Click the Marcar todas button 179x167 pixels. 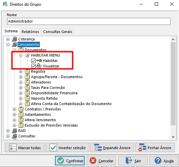point(25,148)
